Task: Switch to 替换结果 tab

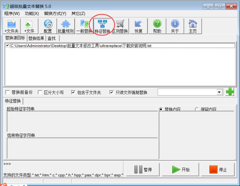Action: click(37, 38)
